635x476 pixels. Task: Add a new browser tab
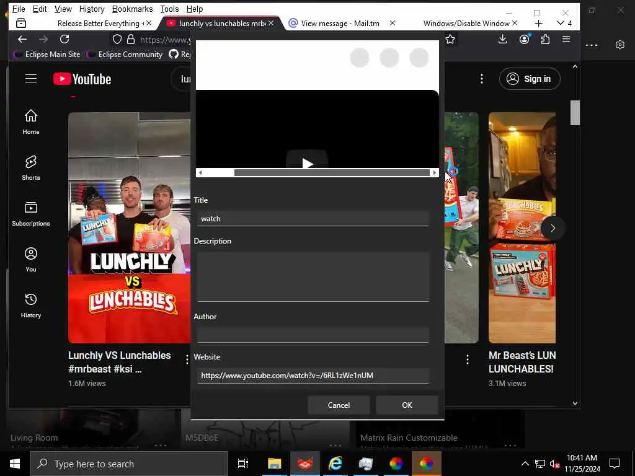click(x=539, y=24)
